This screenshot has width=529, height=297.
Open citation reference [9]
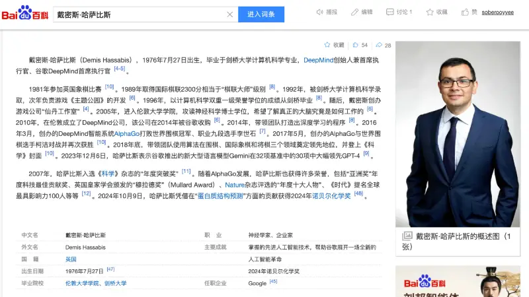tap(366, 154)
